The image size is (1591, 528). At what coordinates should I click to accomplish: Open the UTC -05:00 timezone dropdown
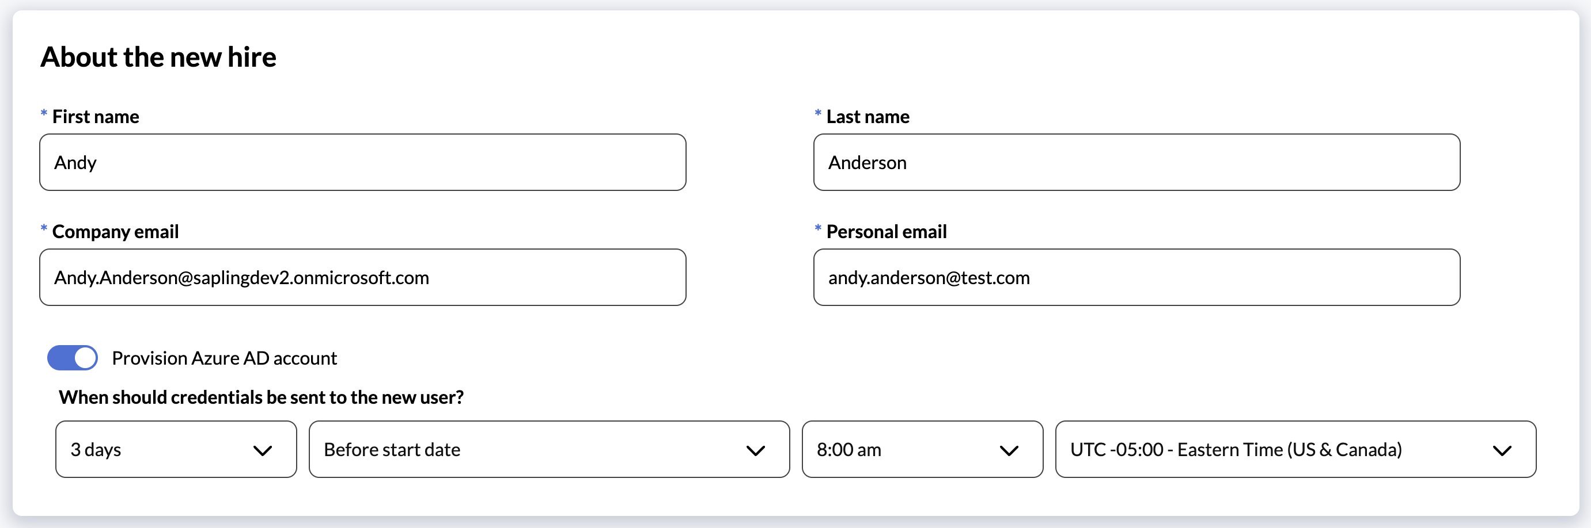click(1294, 449)
